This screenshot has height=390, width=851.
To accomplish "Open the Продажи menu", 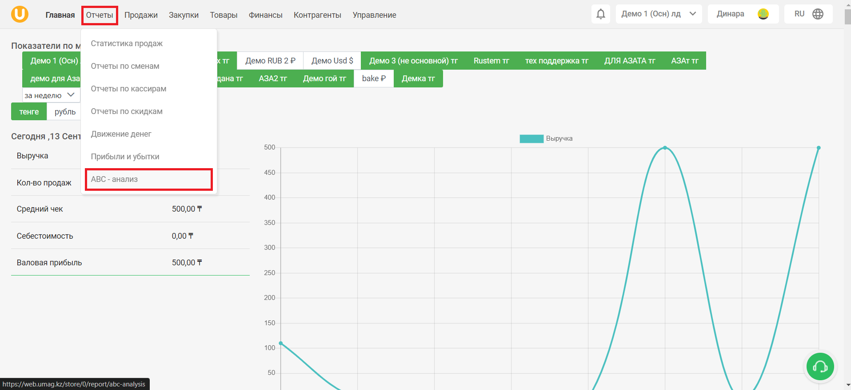I will 141,15.
